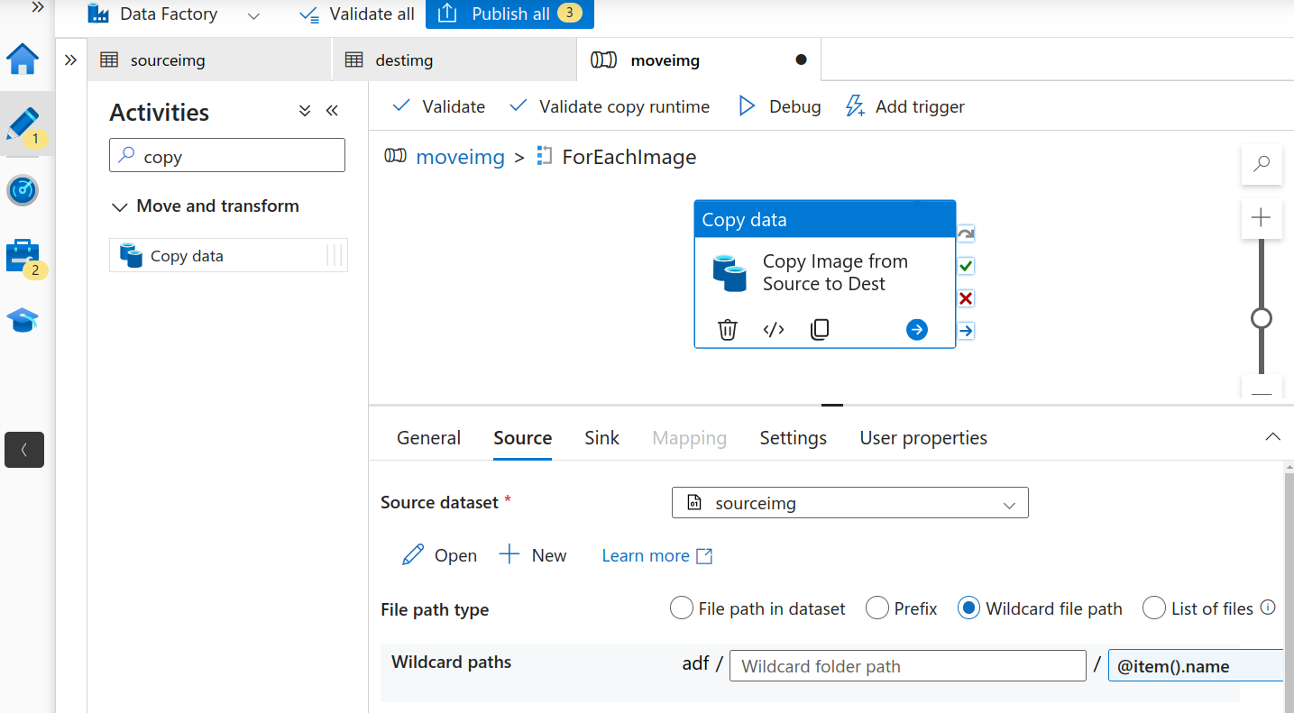Collapse the properties panel chevron
Screen dimensions: 1294x713
pyautogui.click(x=1272, y=437)
